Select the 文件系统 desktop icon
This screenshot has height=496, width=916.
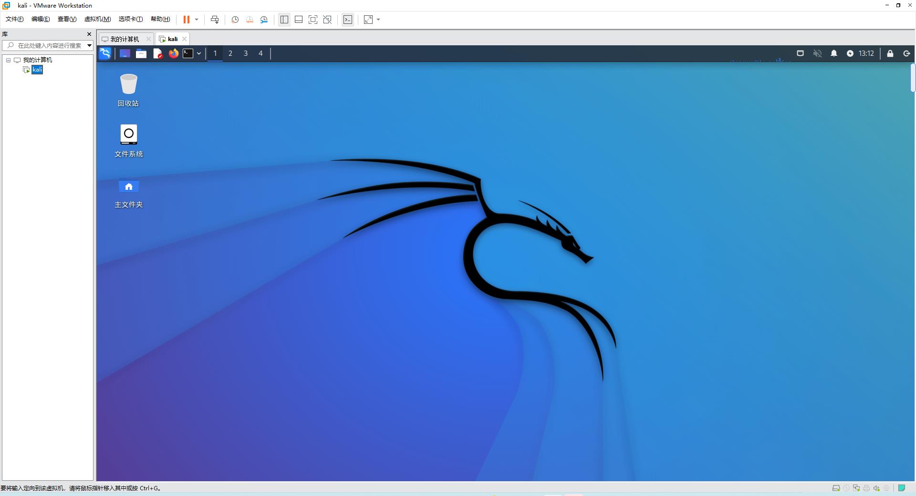pos(129,141)
